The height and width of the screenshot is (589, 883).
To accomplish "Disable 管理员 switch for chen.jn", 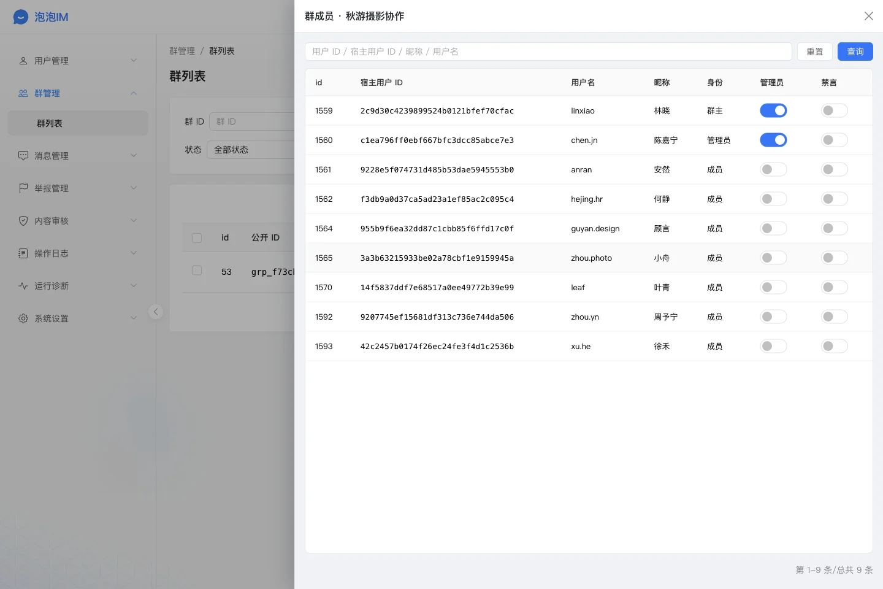I will [x=773, y=140].
